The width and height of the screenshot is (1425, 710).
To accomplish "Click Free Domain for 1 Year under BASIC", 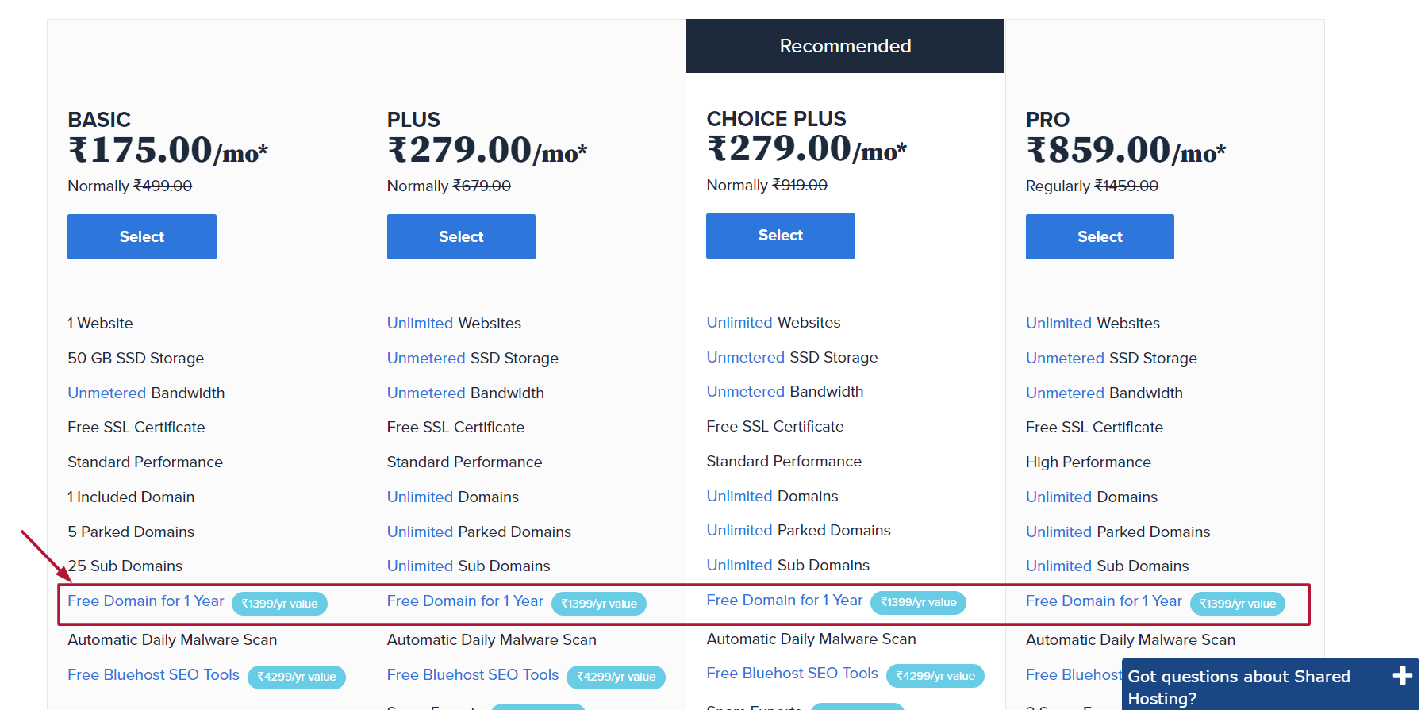I will (146, 601).
